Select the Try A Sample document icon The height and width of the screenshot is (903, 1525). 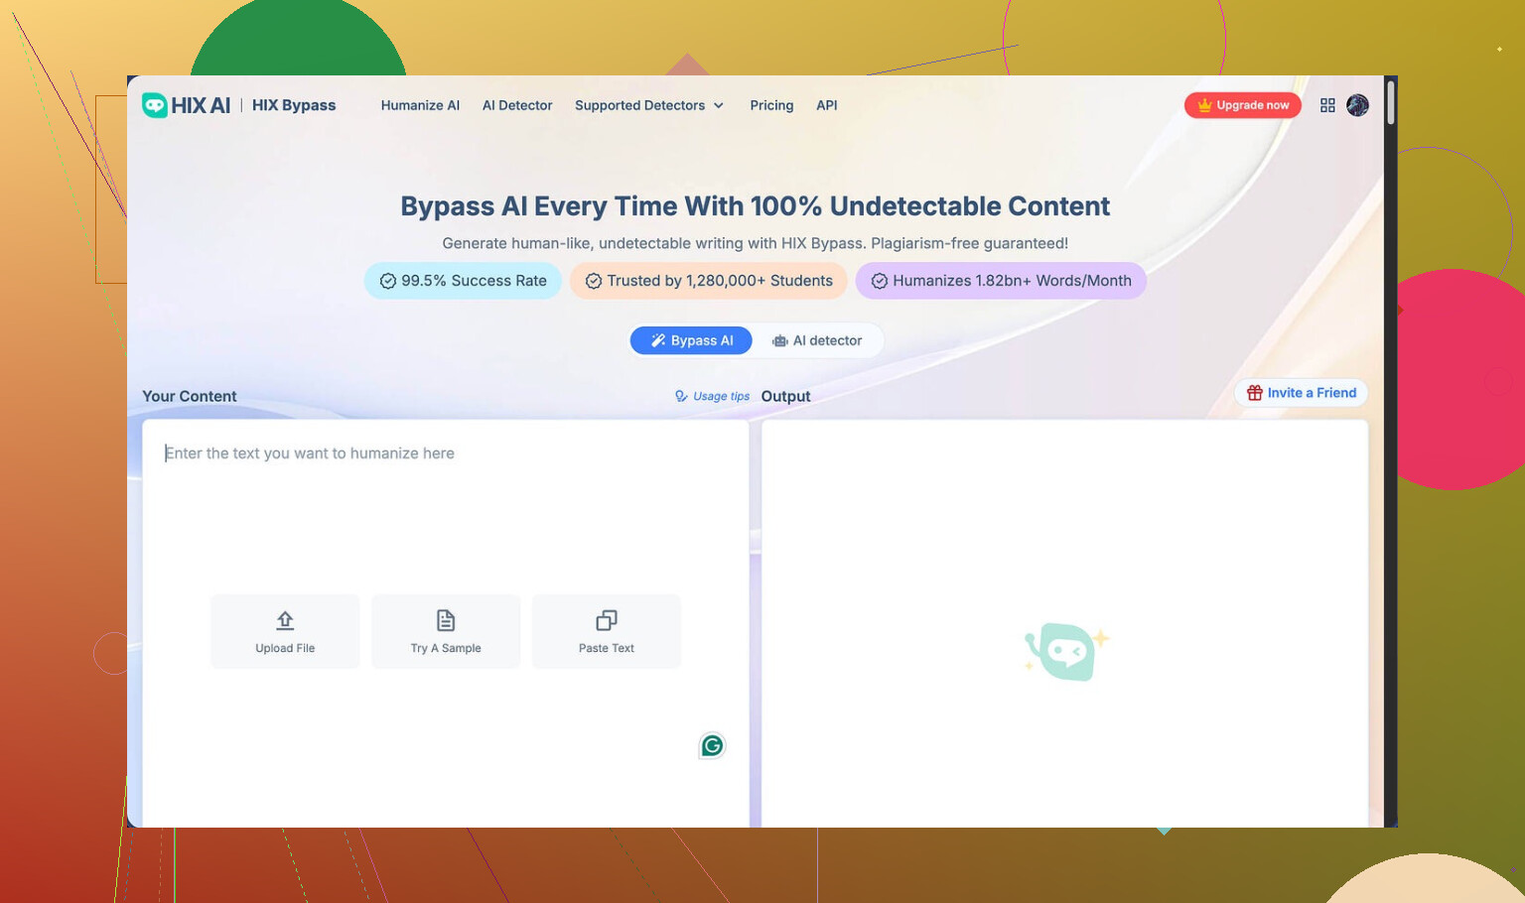coord(446,621)
